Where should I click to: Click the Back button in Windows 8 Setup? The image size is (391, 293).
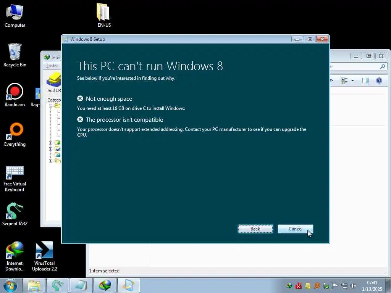[x=255, y=229]
